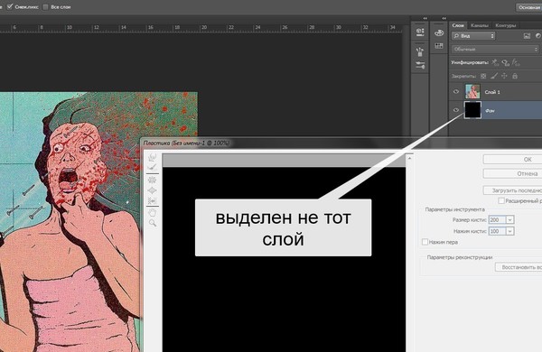Unify layer style across frames
This screenshot has width=542, height=352.
[x=516, y=62]
